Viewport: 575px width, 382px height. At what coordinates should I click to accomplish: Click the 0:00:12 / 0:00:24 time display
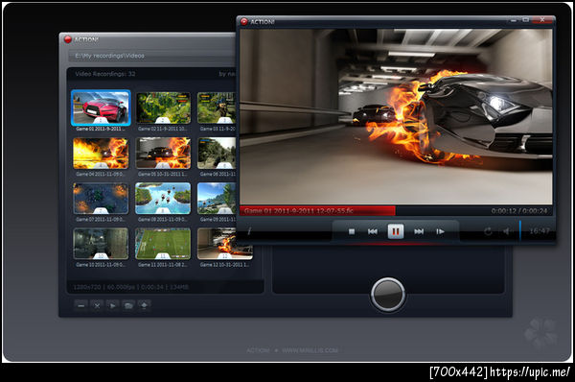click(x=519, y=211)
